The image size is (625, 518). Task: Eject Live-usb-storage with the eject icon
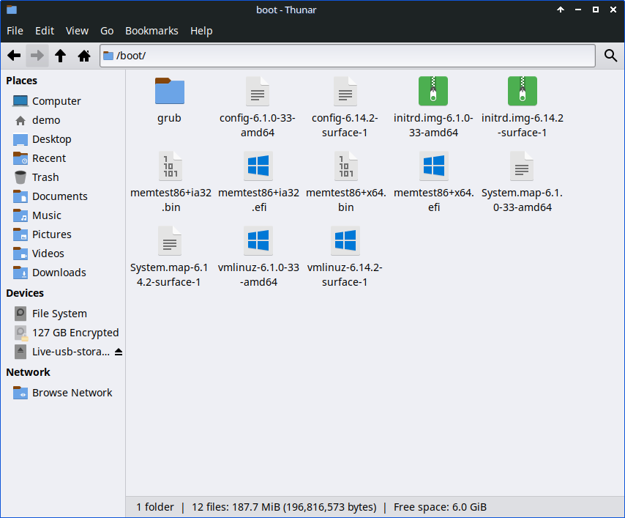(x=119, y=352)
